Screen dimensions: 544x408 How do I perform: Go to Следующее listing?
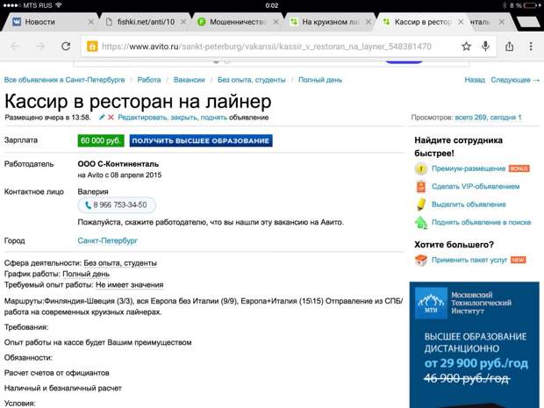coord(515,80)
